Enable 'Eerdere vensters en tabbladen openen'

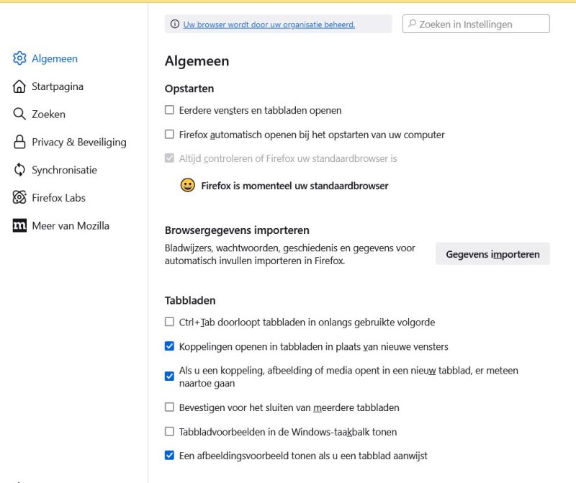pos(169,110)
